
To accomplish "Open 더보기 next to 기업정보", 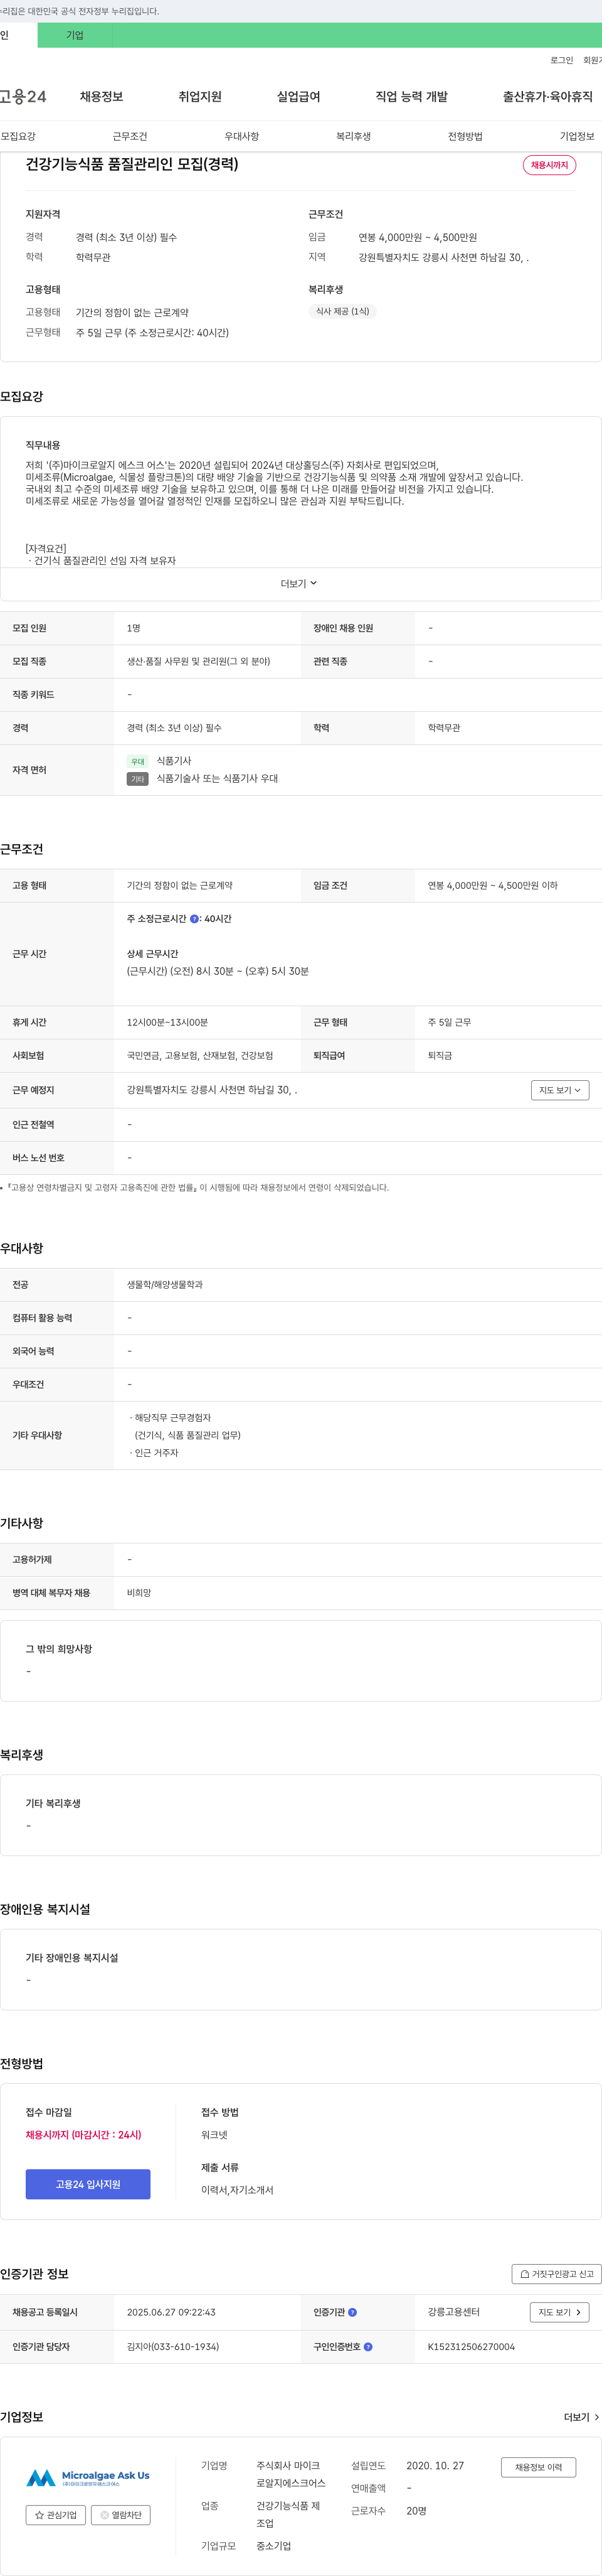I will click(581, 2416).
